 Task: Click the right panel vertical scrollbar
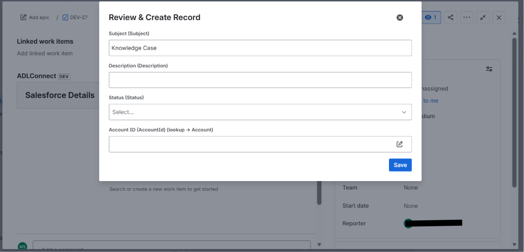514,113
